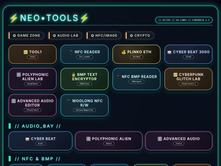Click the control knobs icon on POLYPHONIC ALIEN LAB
Viewport: 221px width, 166px height.
(x=19, y=75)
